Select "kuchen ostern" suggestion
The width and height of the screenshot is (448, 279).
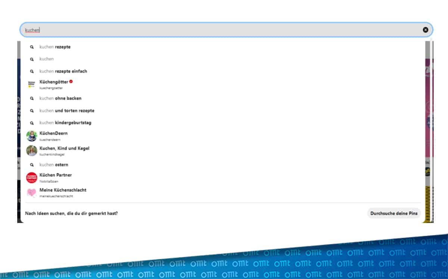(x=54, y=165)
